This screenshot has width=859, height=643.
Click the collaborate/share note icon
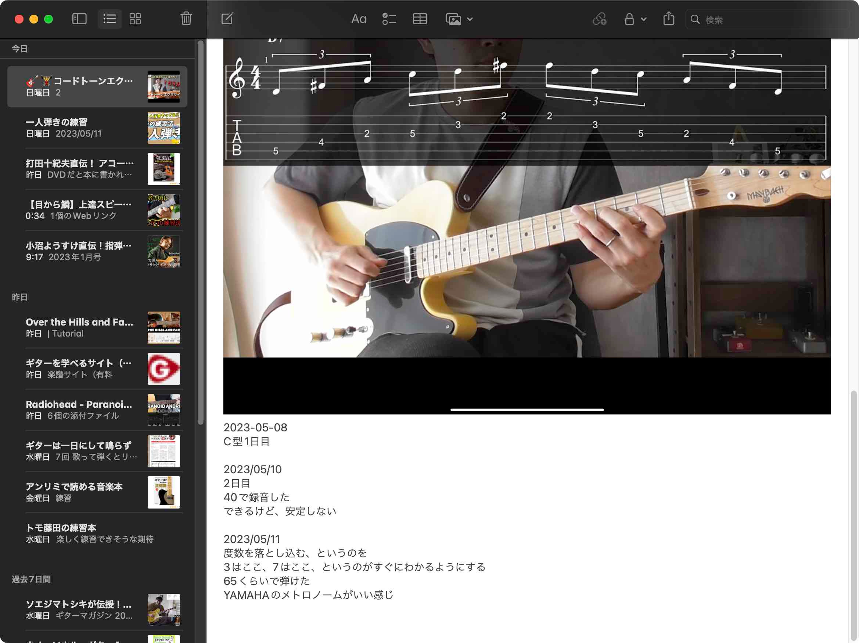(x=599, y=19)
